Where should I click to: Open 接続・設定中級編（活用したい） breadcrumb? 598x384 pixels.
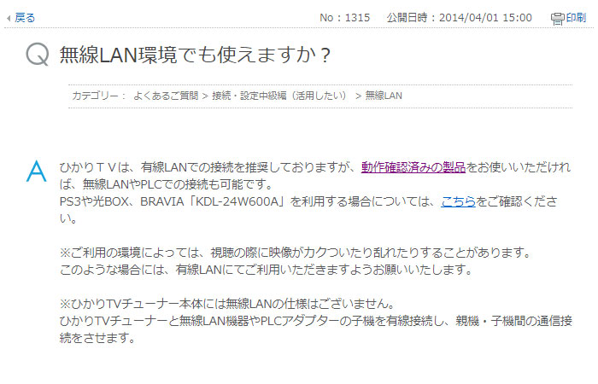click(x=279, y=96)
